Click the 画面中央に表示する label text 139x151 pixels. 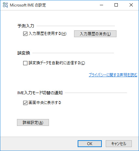point(45,103)
